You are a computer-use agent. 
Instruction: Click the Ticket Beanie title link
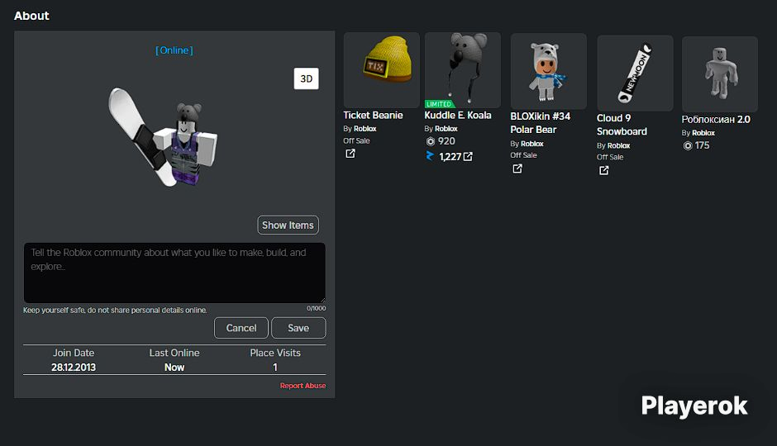click(x=373, y=116)
